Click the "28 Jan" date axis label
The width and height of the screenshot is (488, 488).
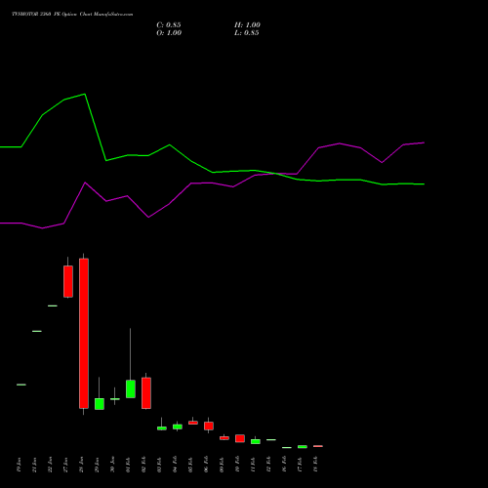click(81, 465)
